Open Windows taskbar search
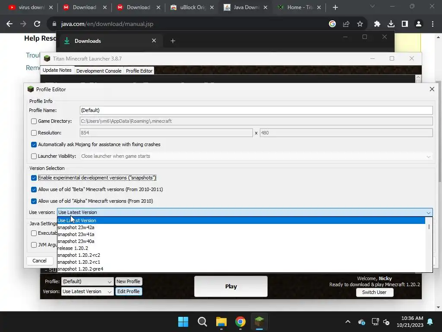442x332 pixels. [202, 322]
